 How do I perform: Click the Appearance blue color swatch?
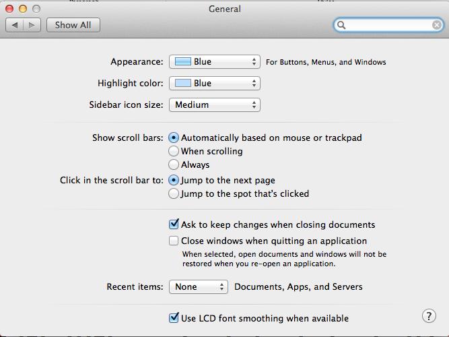pyautogui.click(x=182, y=61)
